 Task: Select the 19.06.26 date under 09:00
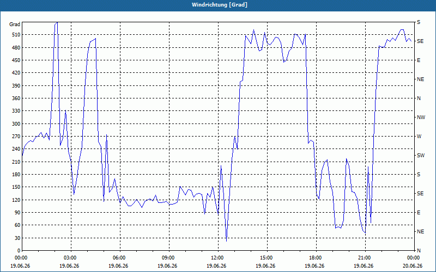click(x=167, y=266)
